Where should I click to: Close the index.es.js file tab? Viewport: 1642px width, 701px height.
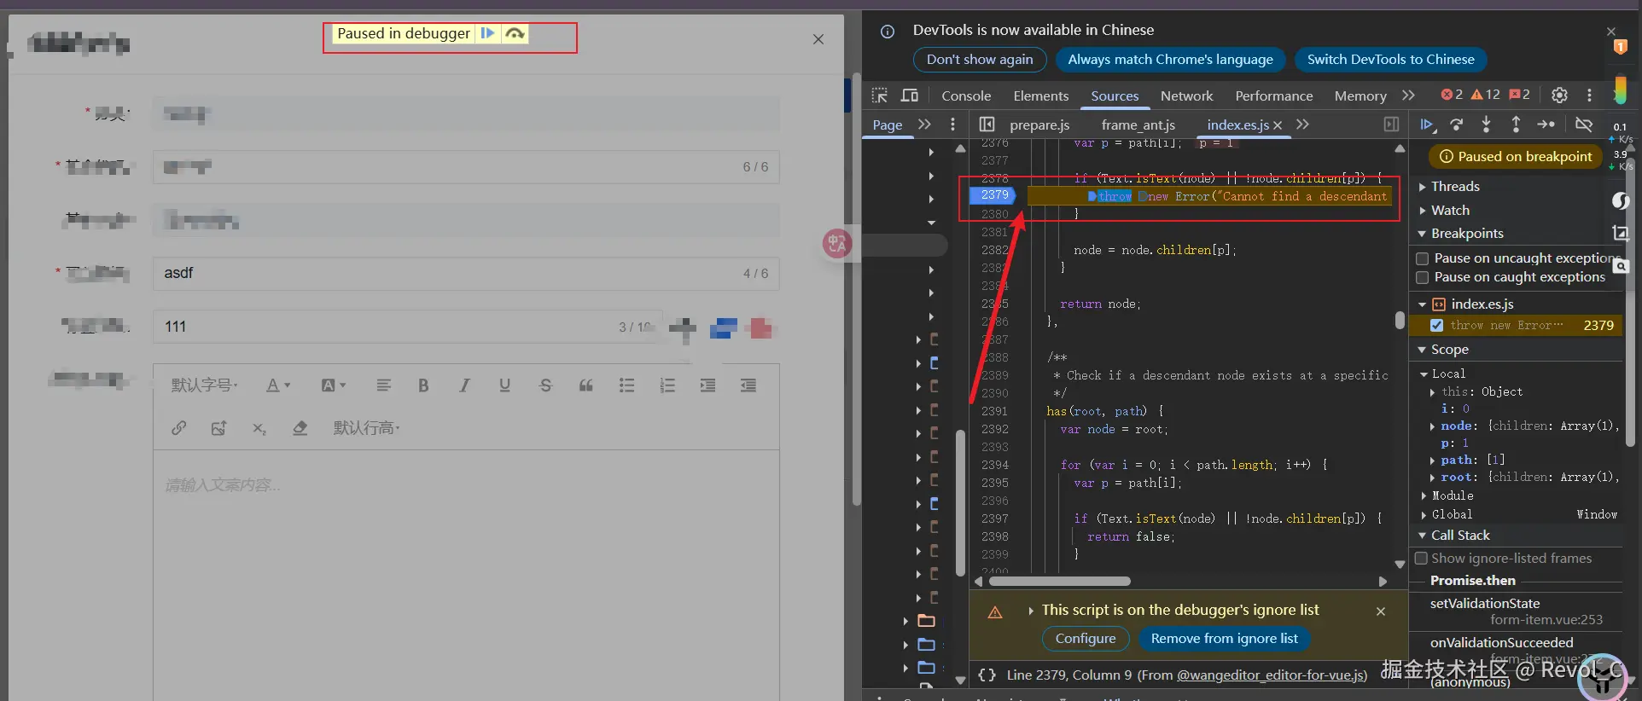[1278, 125]
